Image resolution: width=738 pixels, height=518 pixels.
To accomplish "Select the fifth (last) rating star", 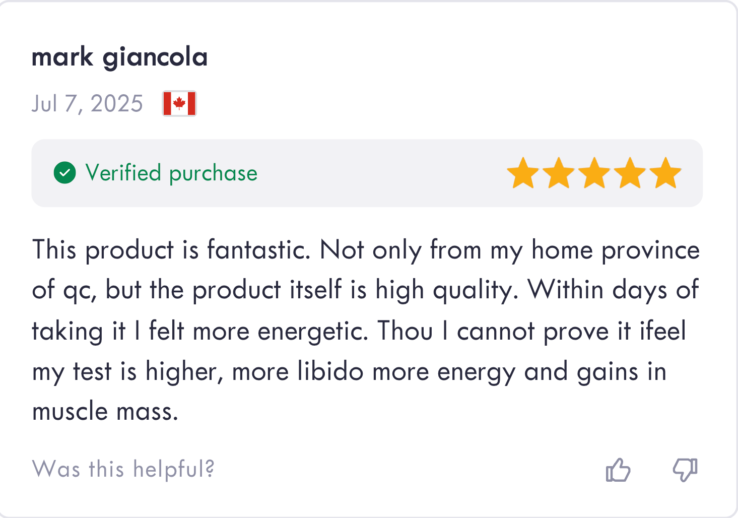I will [665, 173].
